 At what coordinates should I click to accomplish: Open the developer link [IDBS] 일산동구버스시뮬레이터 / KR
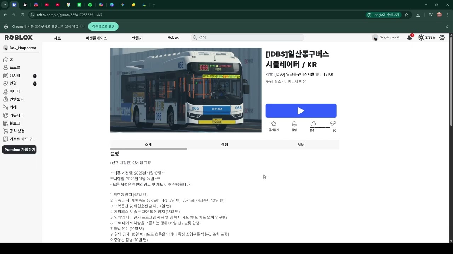pos(304,74)
